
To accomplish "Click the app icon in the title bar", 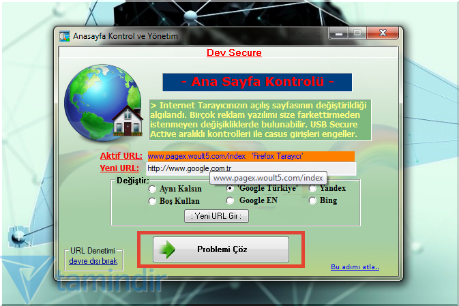I will coord(64,35).
